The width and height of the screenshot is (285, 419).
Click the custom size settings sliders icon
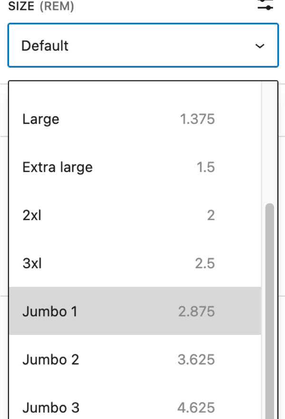[265, 4]
